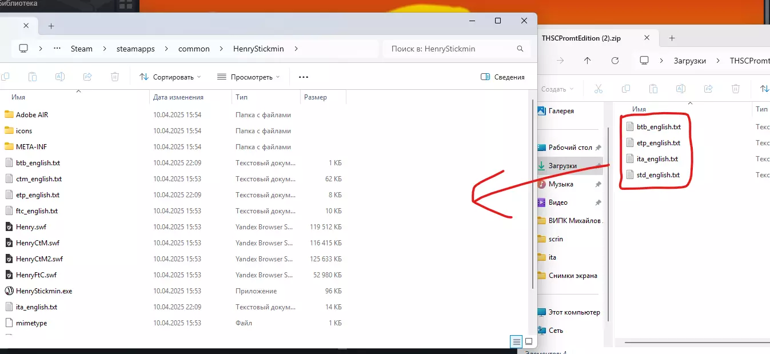Click the Delete trash icon in the zip window
Viewport: 770px width, 354px height.
coord(736,89)
